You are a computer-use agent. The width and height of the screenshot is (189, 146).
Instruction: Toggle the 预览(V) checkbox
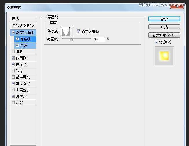click(156, 42)
